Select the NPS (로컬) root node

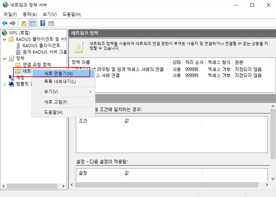point(20,33)
